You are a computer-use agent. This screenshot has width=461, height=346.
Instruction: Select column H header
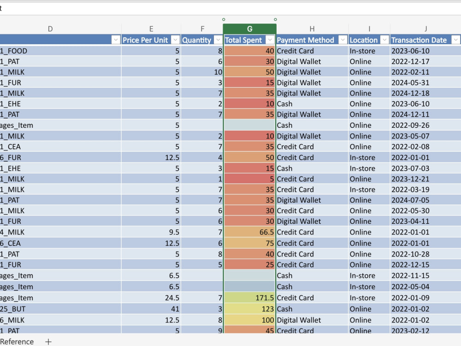312,29
